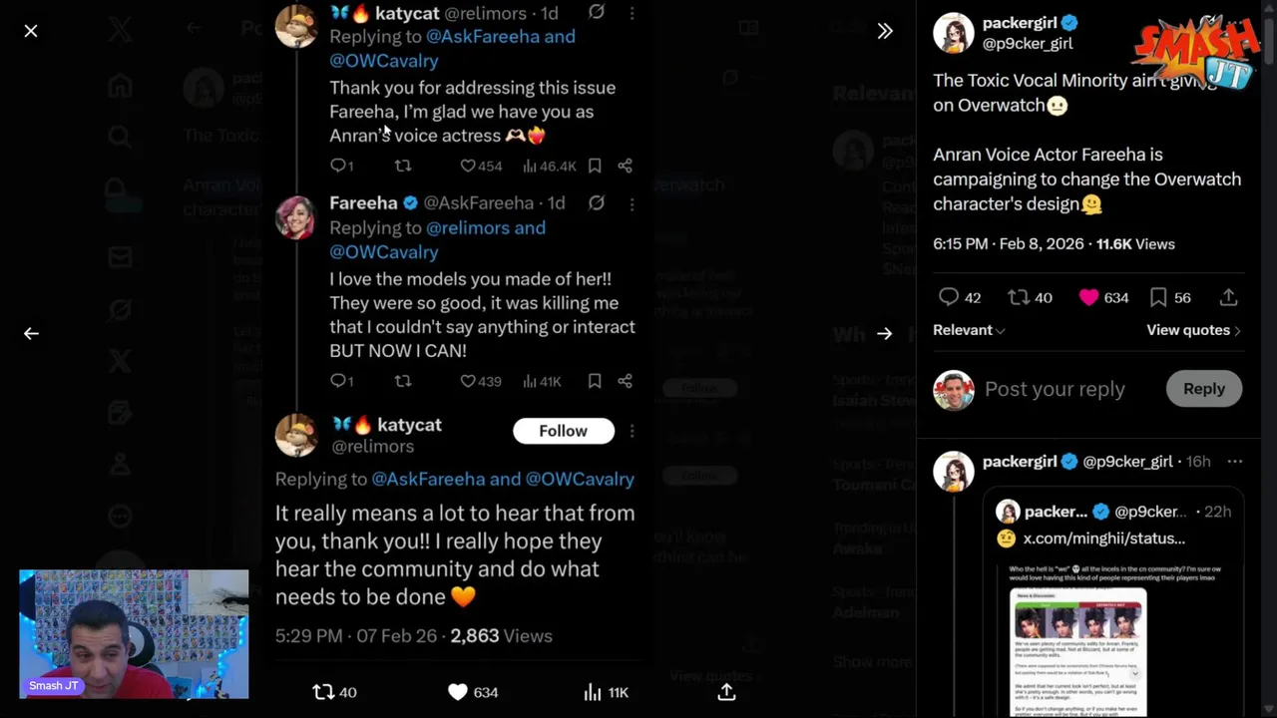This screenshot has width=1277, height=718.
Task: Open View quotes link
Action: click(1193, 330)
